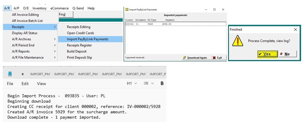
Task: Select AR Invoice Editing menu entry
Action: coord(30,15)
